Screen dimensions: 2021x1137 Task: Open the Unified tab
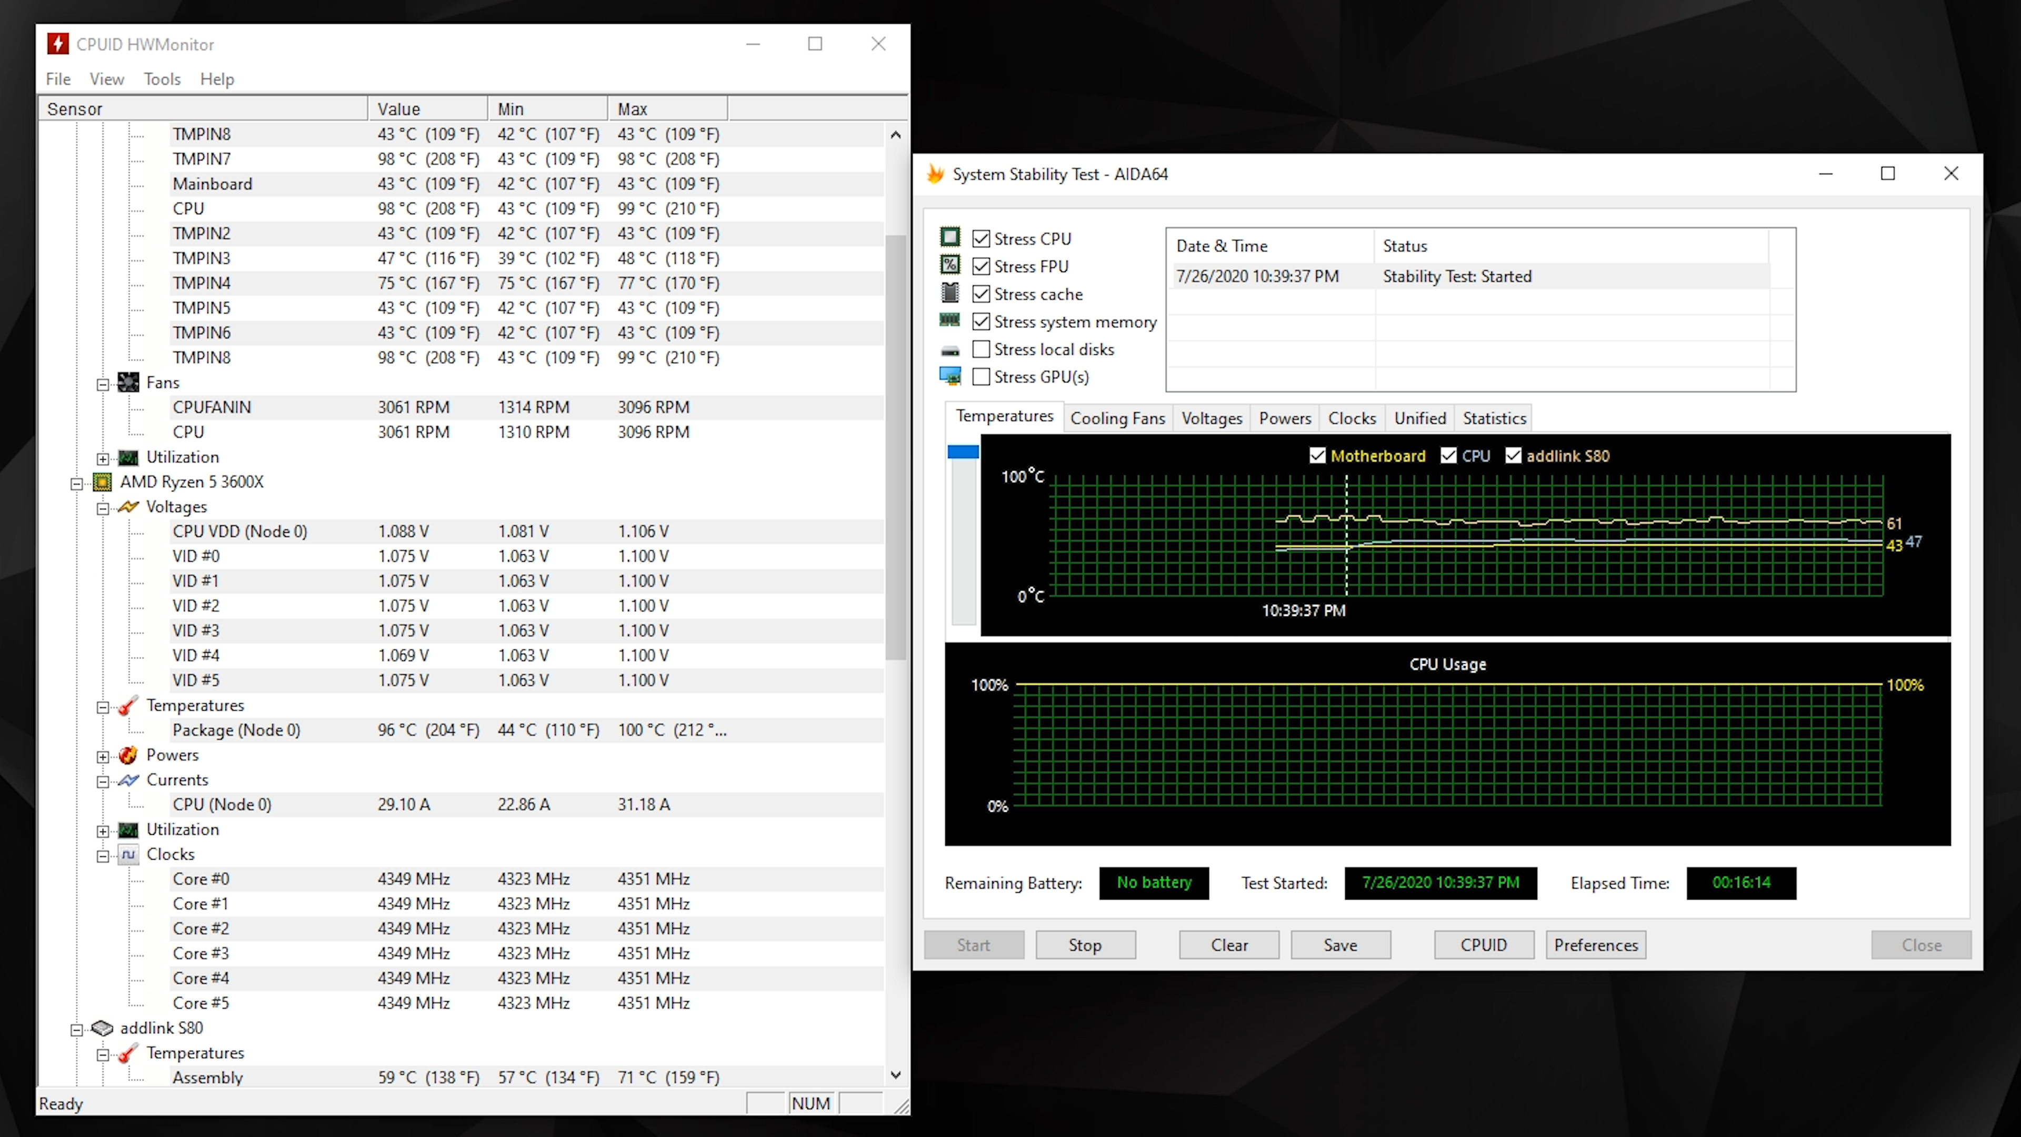pos(1420,418)
